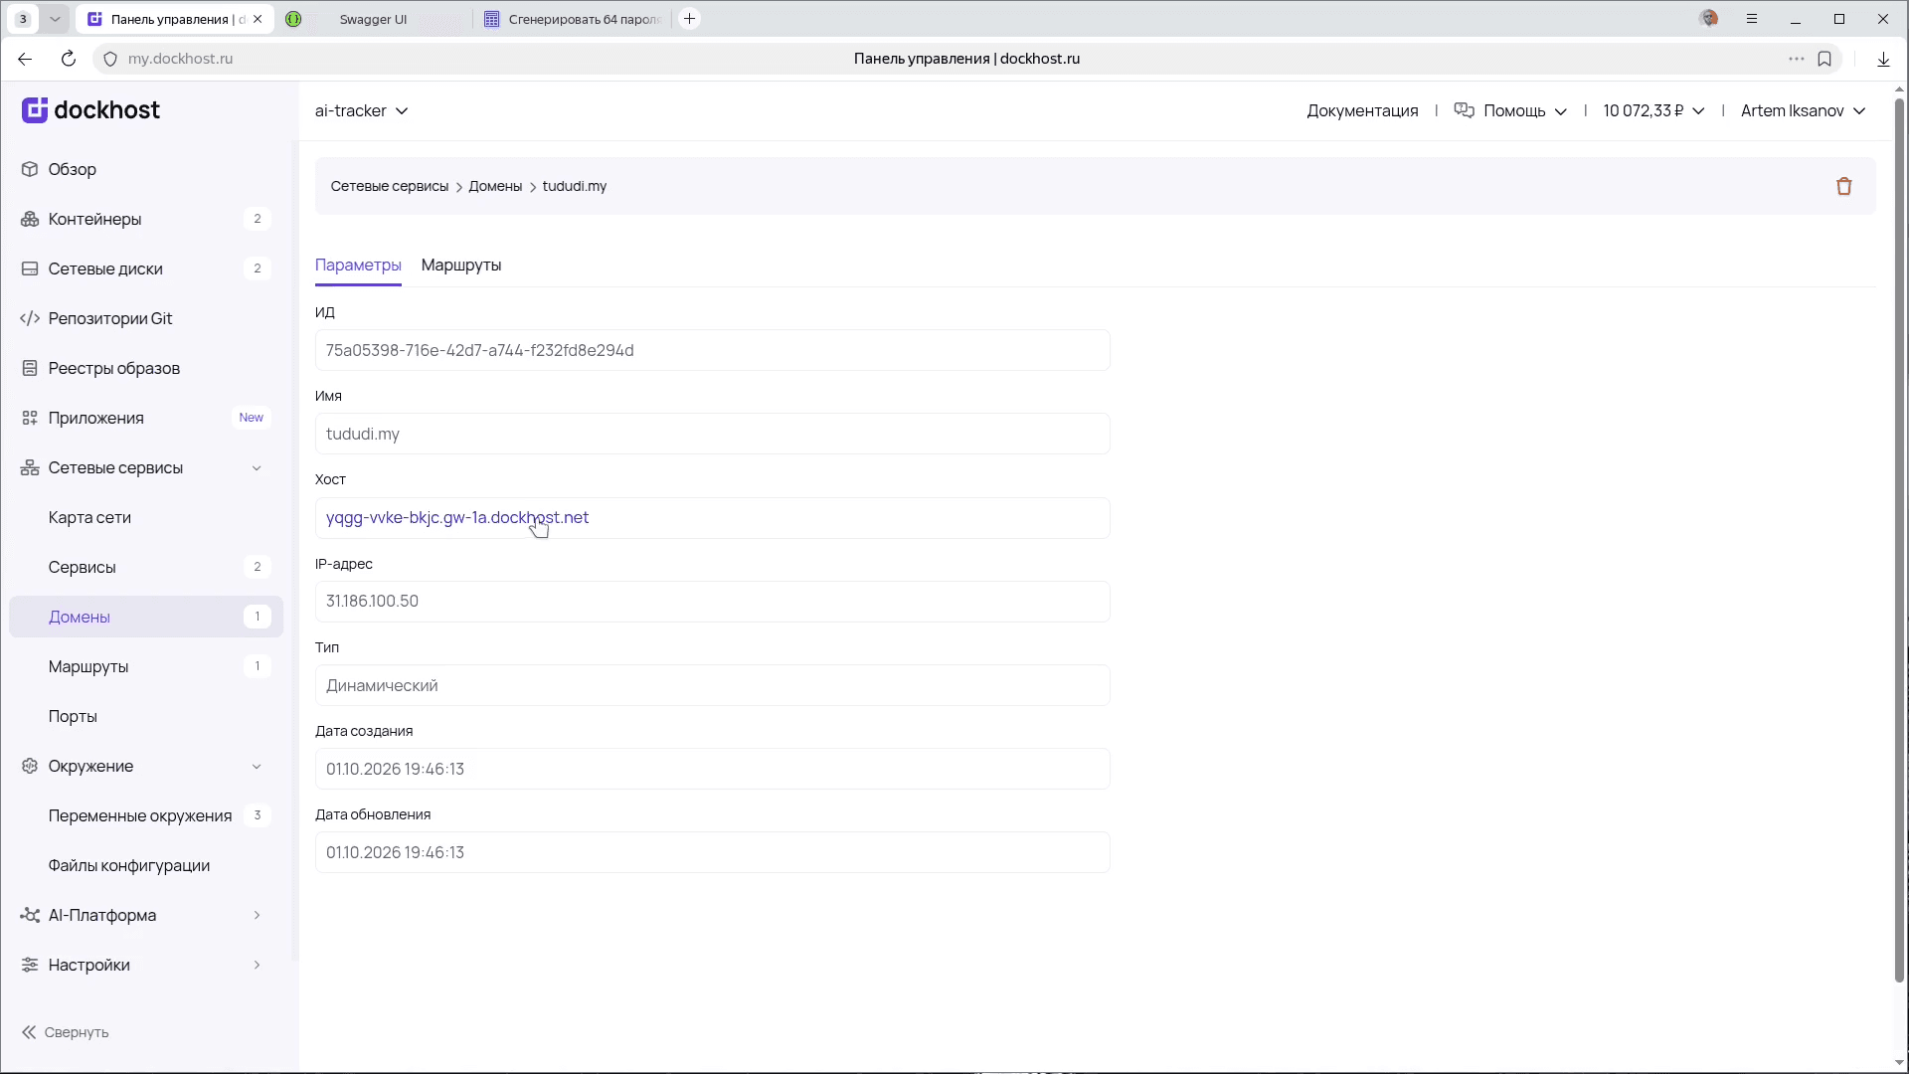Go to Сетевые диски

pyautogui.click(x=146, y=268)
